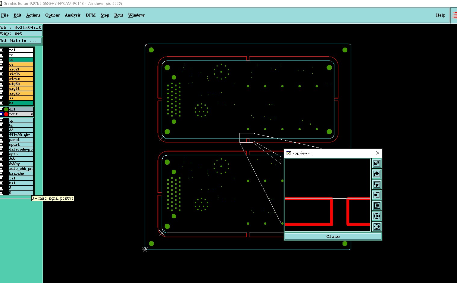Open the Windows menu
This screenshot has height=283, width=457.
pos(136,15)
